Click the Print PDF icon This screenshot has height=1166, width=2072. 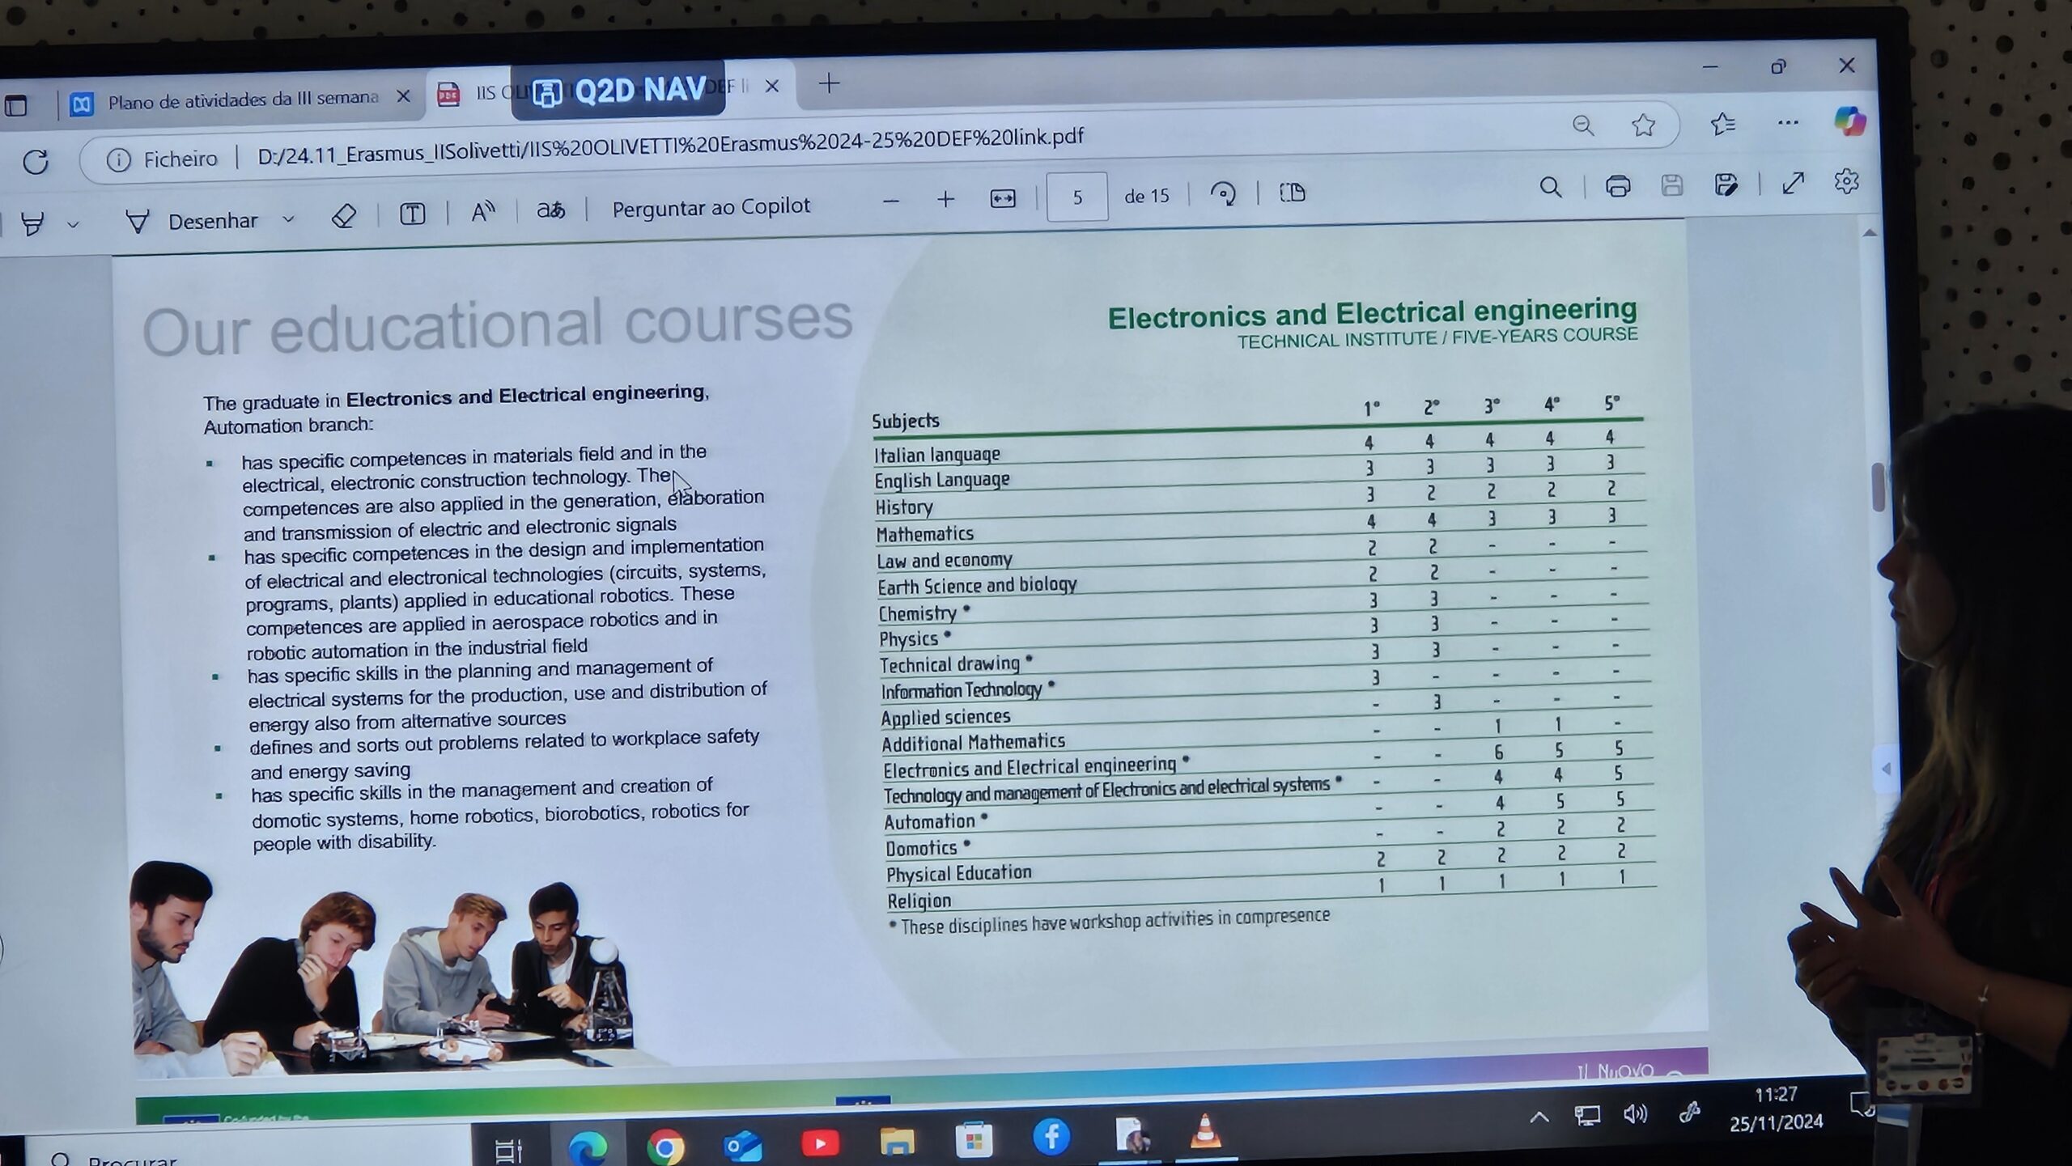(1617, 187)
